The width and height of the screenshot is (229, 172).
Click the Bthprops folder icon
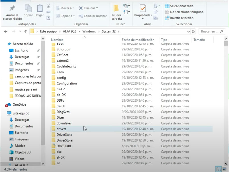[x=54, y=49]
